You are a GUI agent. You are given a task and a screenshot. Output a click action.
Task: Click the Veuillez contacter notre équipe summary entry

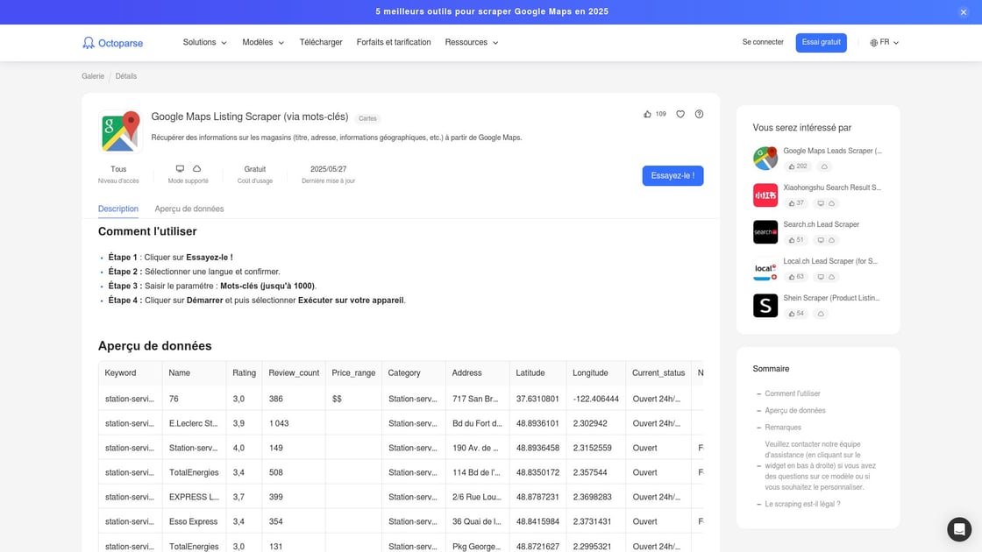click(x=821, y=465)
